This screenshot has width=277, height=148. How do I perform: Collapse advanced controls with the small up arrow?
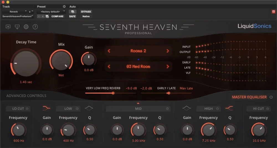[138, 103]
